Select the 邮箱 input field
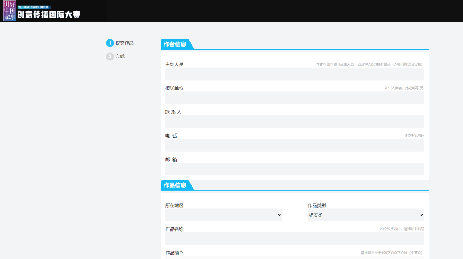 295,169
